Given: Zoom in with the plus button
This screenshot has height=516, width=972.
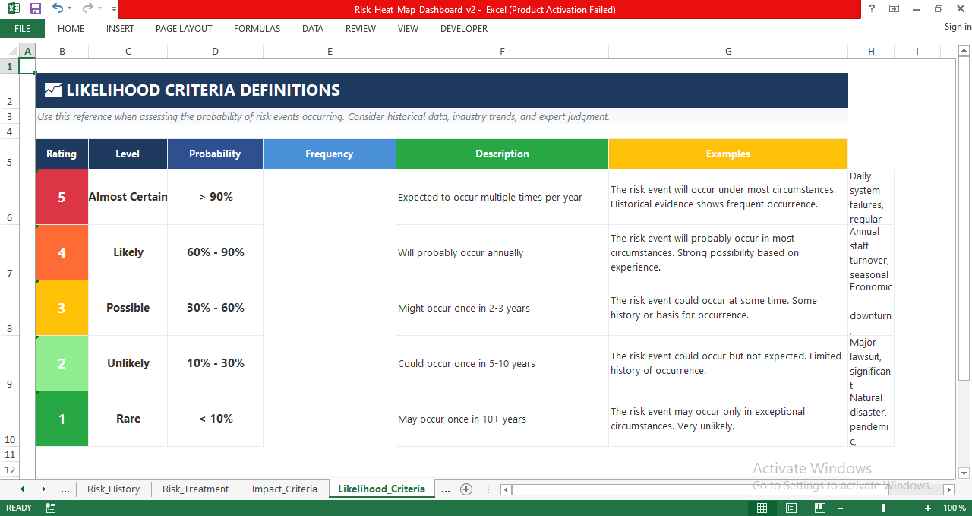Looking at the screenshot, I should tap(928, 508).
